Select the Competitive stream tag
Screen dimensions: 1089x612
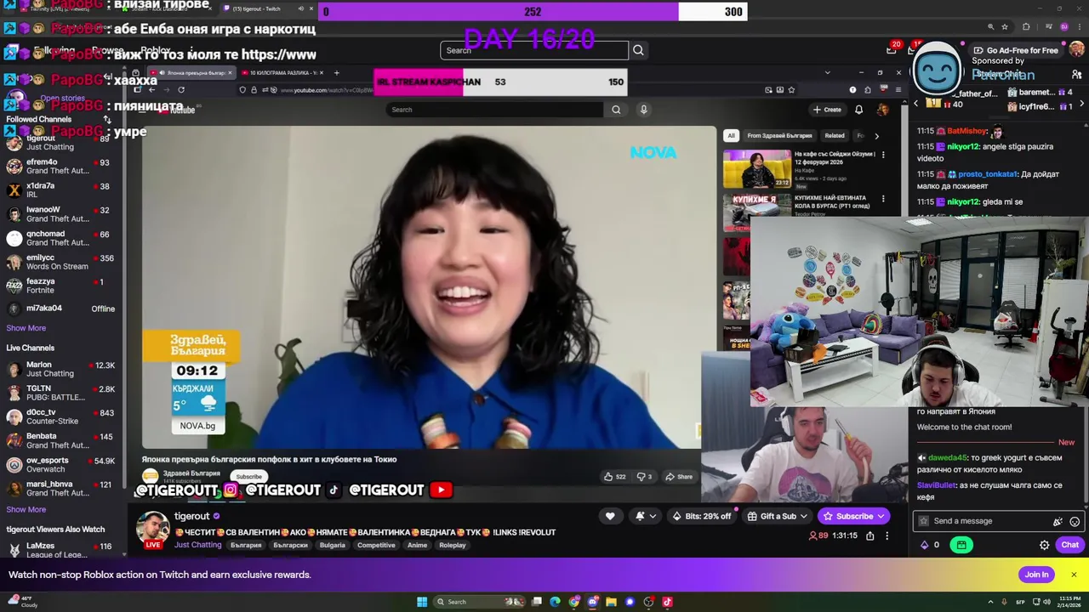click(376, 545)
